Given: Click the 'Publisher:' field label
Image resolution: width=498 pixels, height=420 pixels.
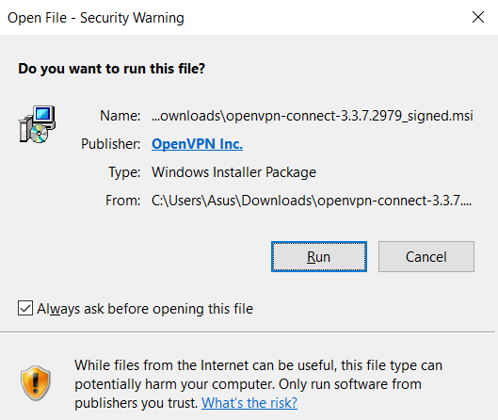Looking at the screenshot, I should 110,144.
